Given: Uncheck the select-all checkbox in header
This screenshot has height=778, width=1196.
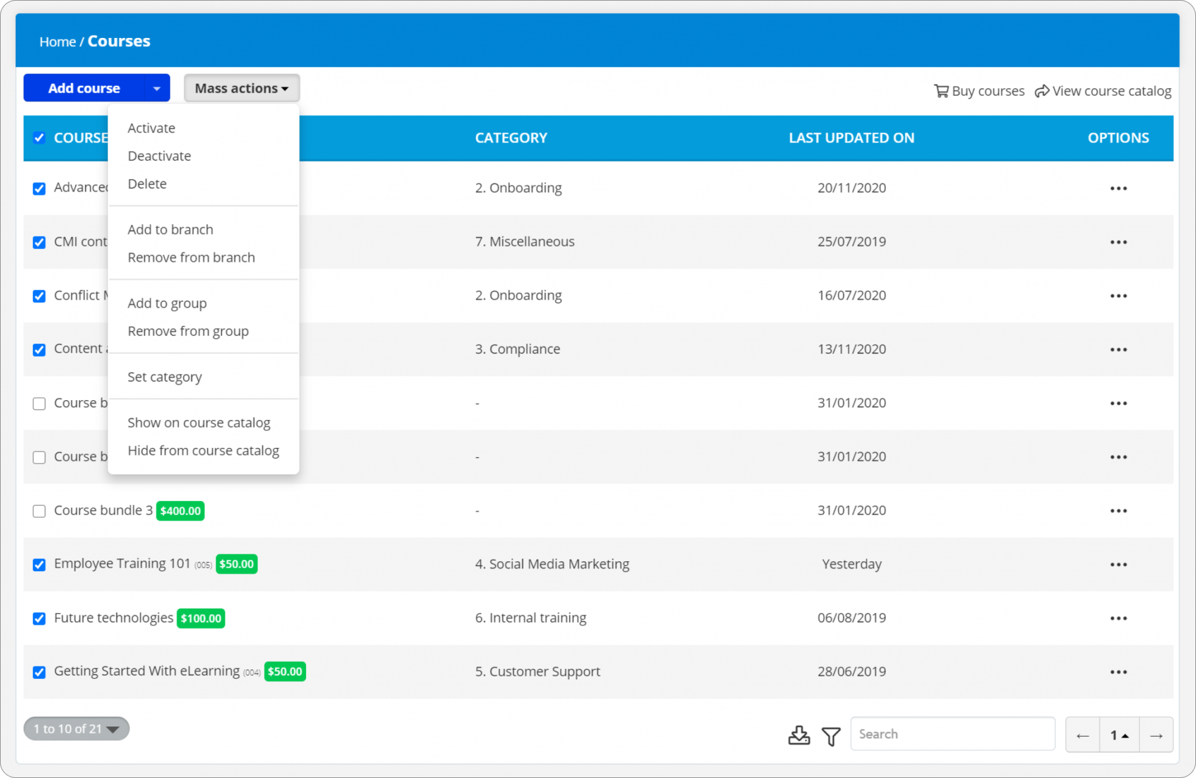Looking at the screenshot, I should 39,137.
